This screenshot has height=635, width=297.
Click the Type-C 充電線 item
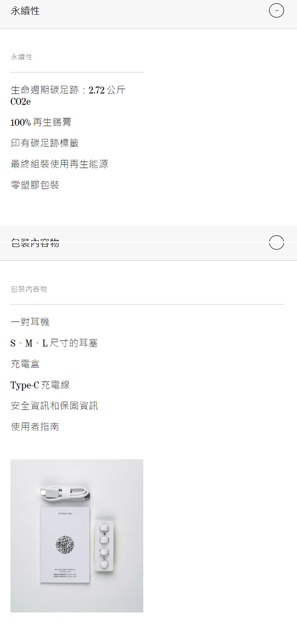click(x=40, y=385)
